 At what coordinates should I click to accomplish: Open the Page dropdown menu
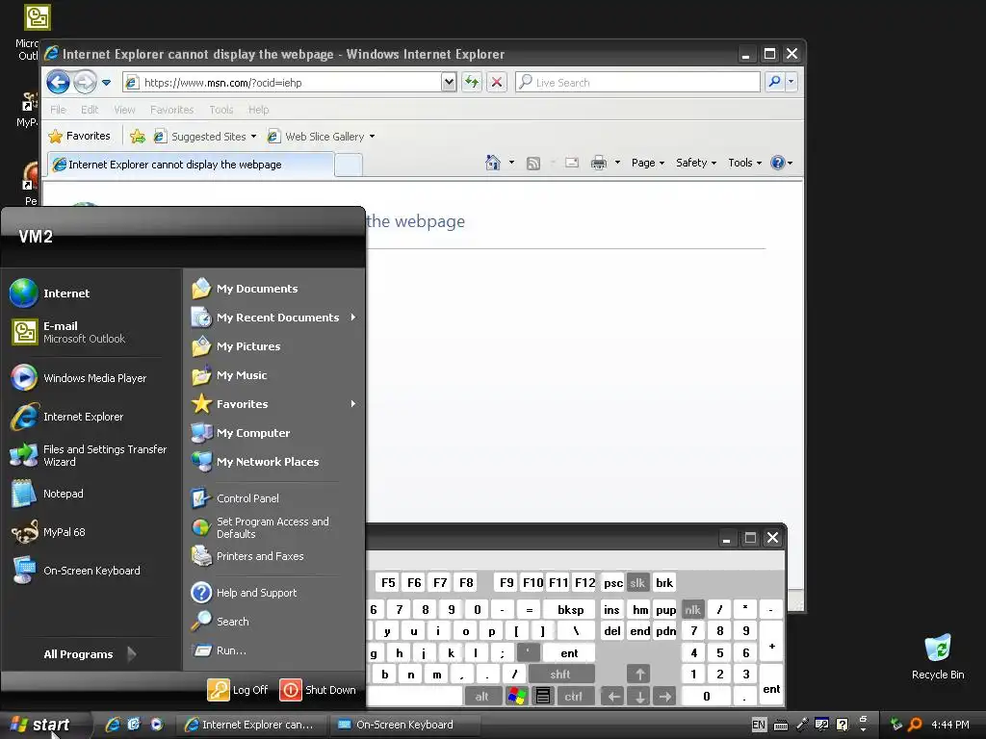(648, 163)
